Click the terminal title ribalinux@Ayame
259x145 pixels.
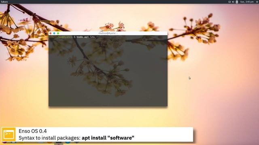click(x=108, y=33)
